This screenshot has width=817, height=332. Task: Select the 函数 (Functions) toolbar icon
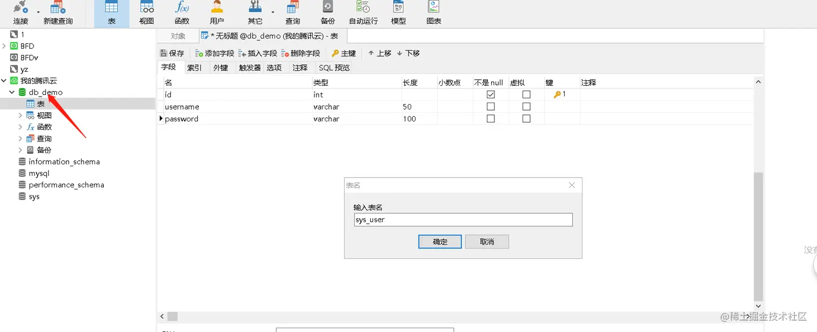click(x=182, y=12)
